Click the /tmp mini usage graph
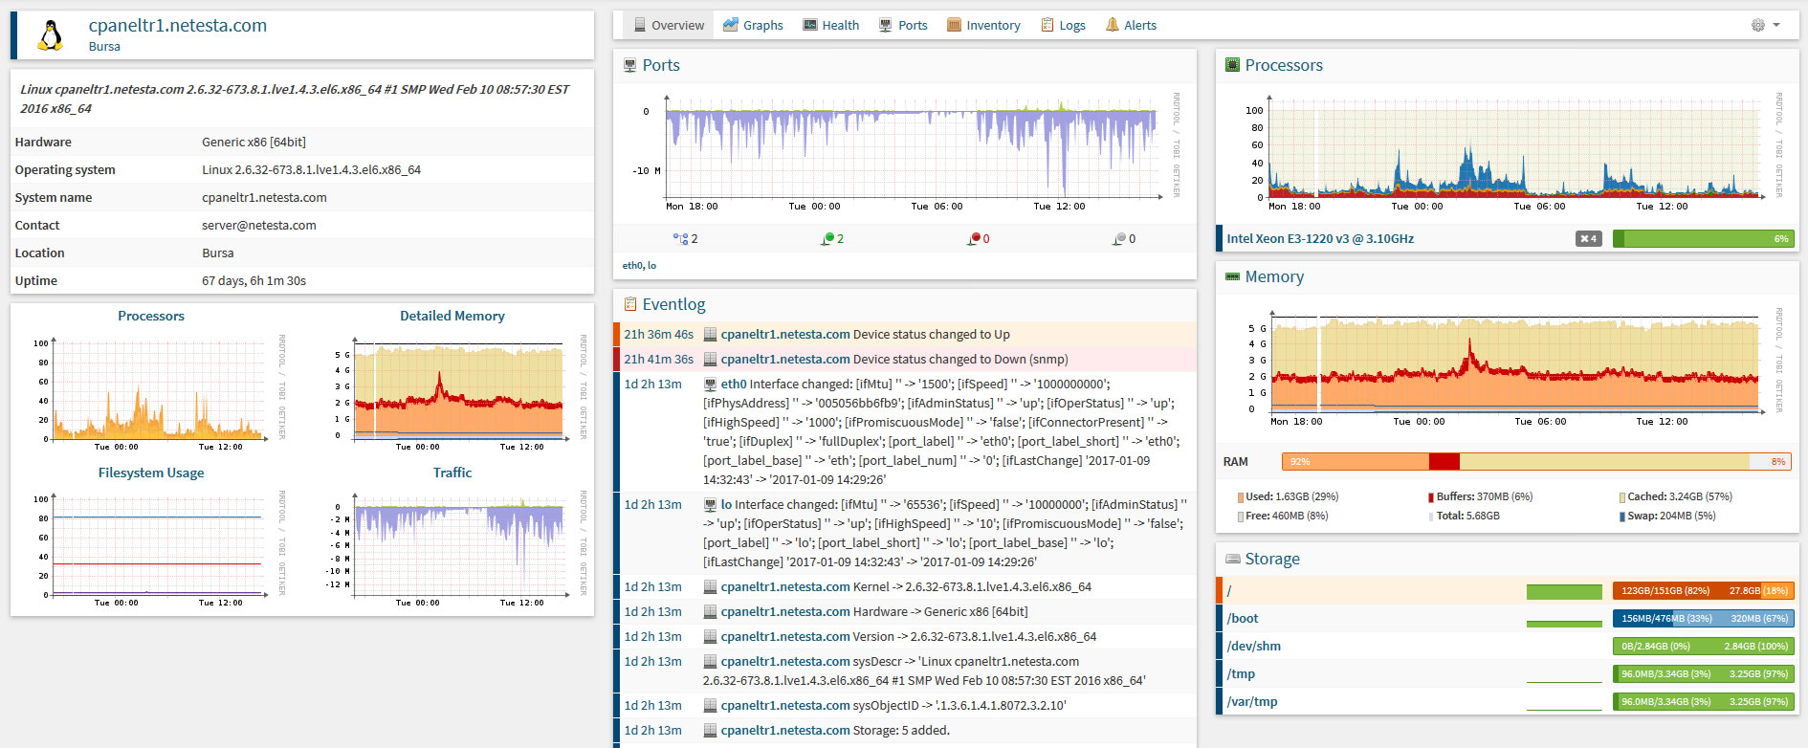 1564,674
